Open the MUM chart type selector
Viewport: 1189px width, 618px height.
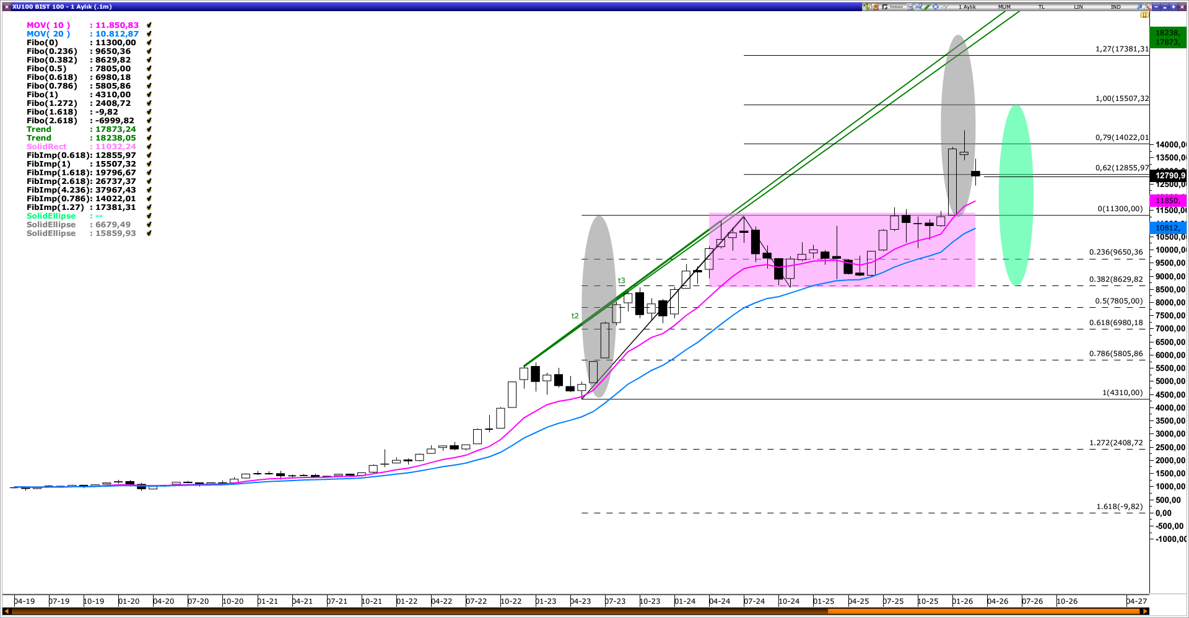[1004, 7]
